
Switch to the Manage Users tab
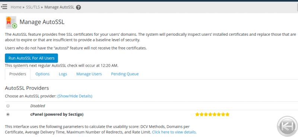pyautogui.click(x=89, y=74)
